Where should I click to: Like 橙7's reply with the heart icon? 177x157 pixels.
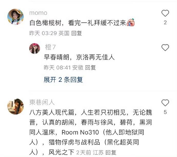coord(165,48)
